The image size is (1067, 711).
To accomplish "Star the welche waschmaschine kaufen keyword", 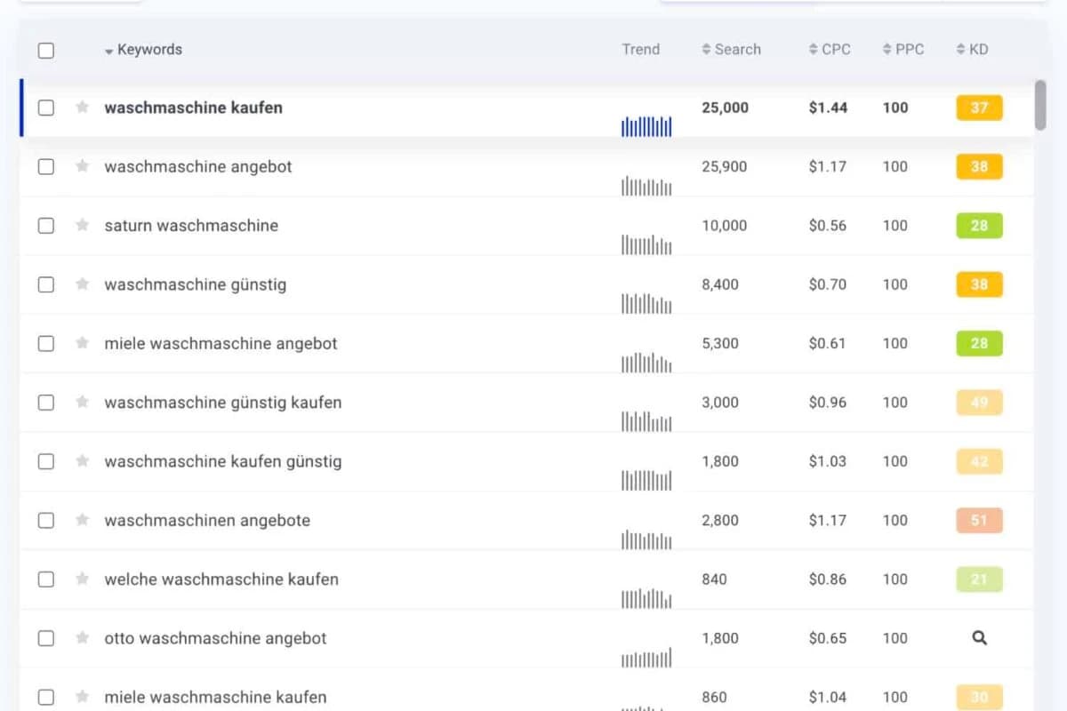I will click(82, 579).
